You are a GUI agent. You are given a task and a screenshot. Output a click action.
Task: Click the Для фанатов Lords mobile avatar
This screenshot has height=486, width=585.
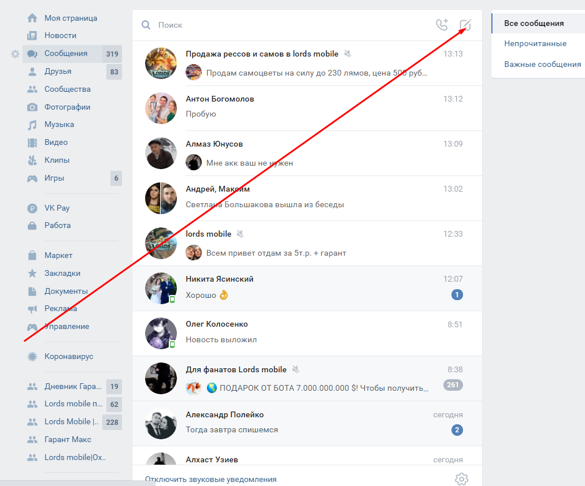[x=161, y=379]
